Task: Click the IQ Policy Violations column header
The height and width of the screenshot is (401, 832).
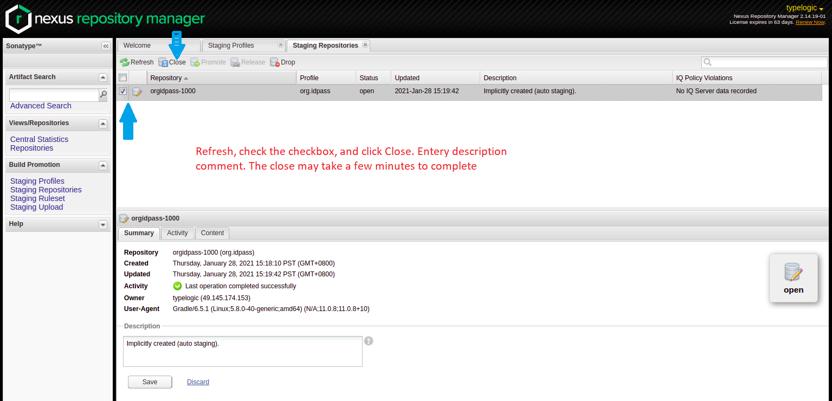Action: [x=747, y=78]
